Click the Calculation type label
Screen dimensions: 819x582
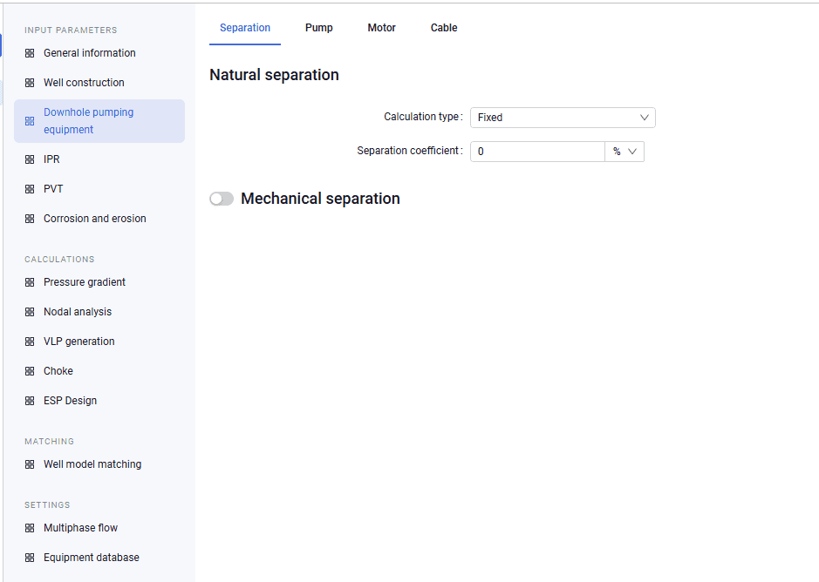424,117
